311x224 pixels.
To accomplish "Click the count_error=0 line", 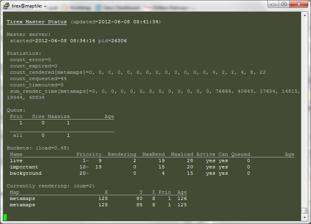I will click(30, 60).
